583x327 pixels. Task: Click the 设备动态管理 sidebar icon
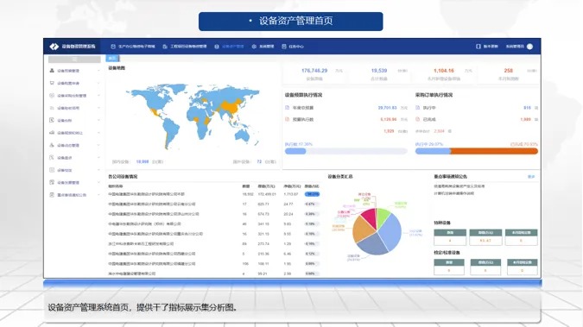click(x=52, y=145)
